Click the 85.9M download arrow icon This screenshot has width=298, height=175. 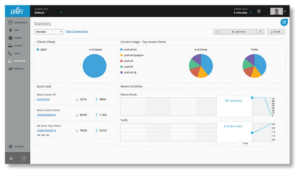pyautogui.click(x=77, y=115)
